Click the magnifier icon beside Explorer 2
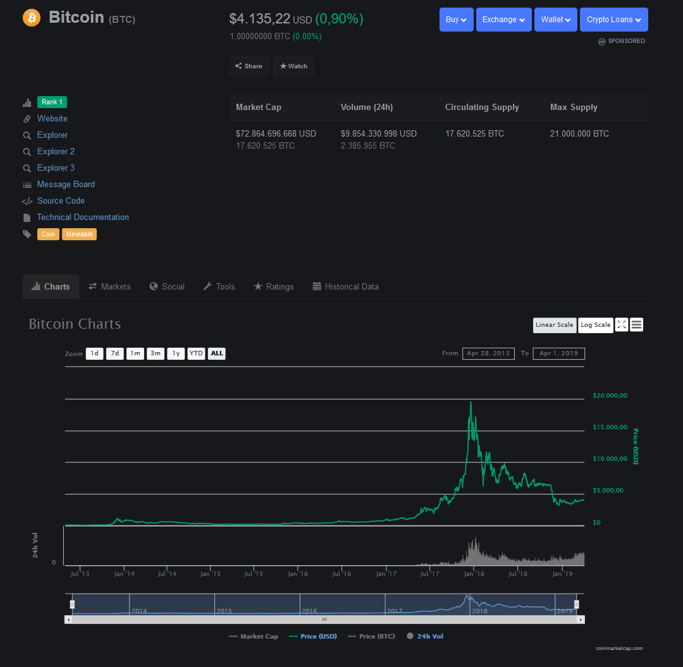This screenshot has height=667, width=683. [27, 152]
